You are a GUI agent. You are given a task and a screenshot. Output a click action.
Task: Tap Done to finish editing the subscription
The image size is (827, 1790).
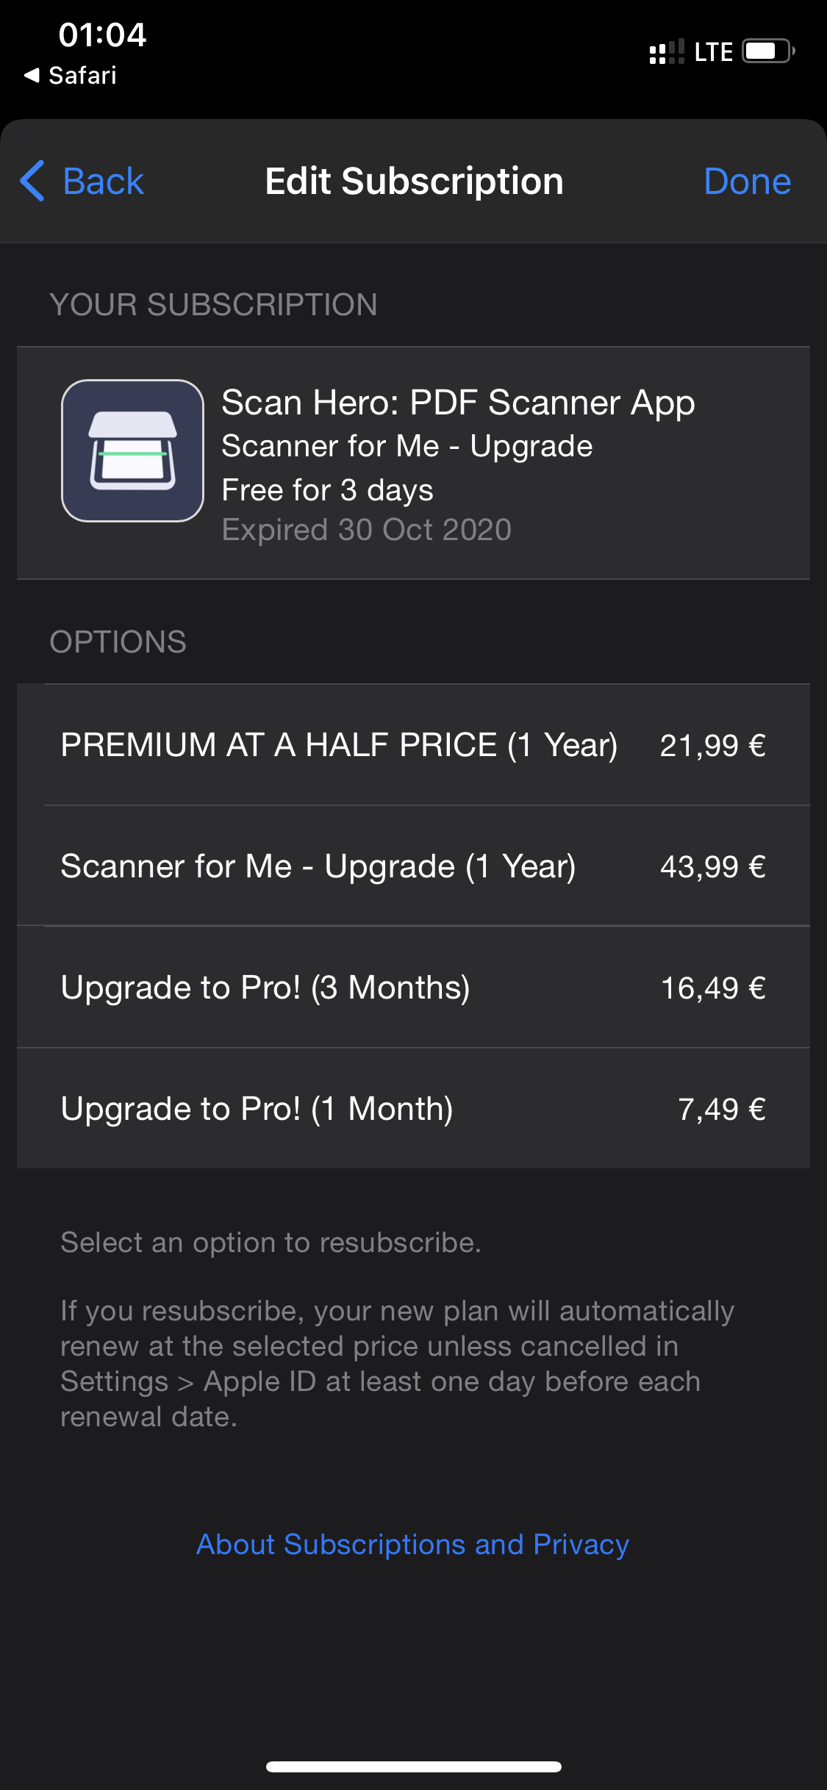click(x=747, y=181)
